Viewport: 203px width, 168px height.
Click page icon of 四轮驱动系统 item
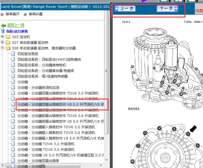tap(13, 53)
